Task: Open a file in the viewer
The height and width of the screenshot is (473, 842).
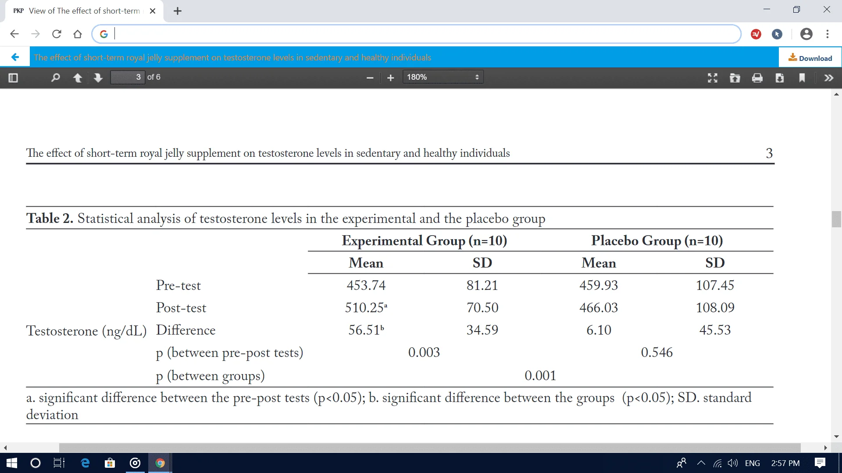Action: [x=735, y=78]
